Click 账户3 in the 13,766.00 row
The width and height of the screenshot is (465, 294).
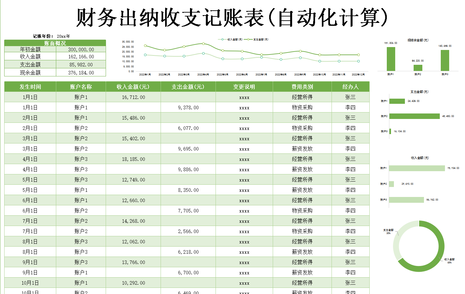click(x=81, y=262)
